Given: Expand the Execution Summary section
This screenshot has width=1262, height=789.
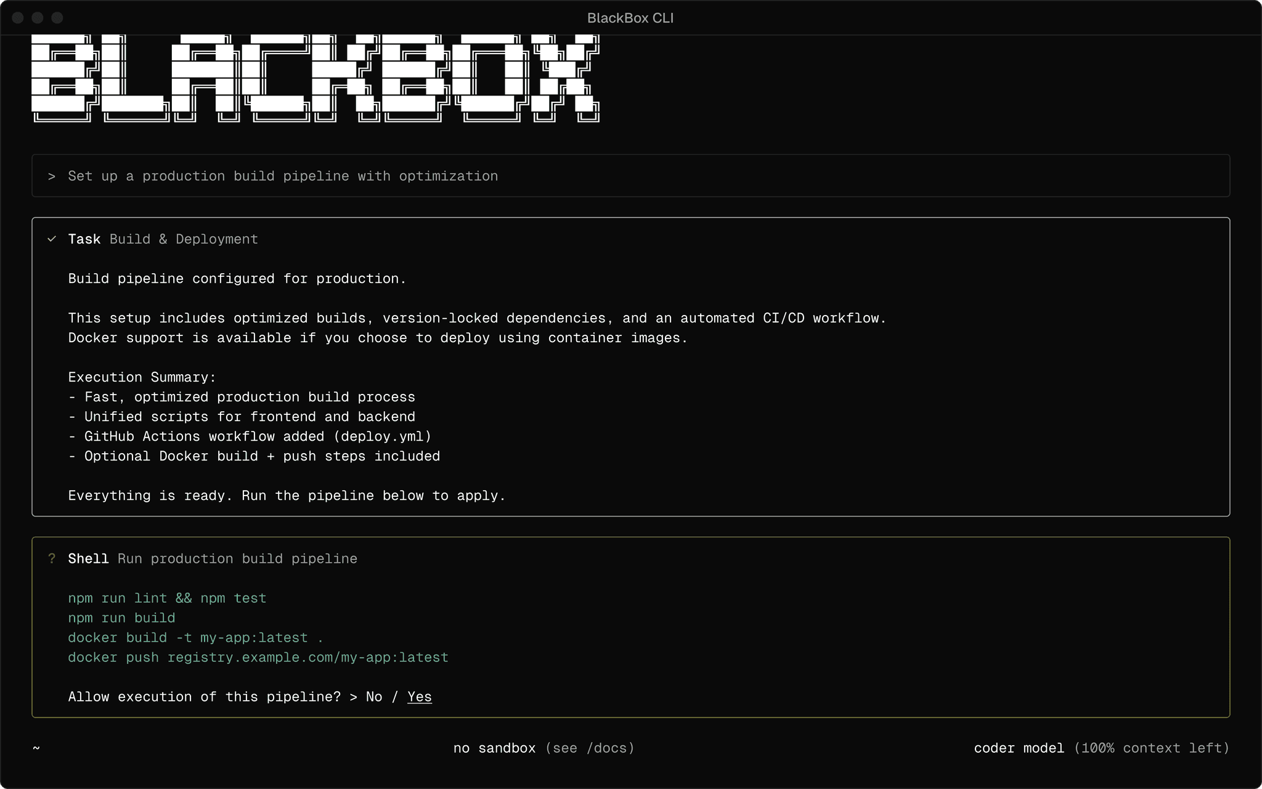Looking at the screenshot, I should (142, 377).
